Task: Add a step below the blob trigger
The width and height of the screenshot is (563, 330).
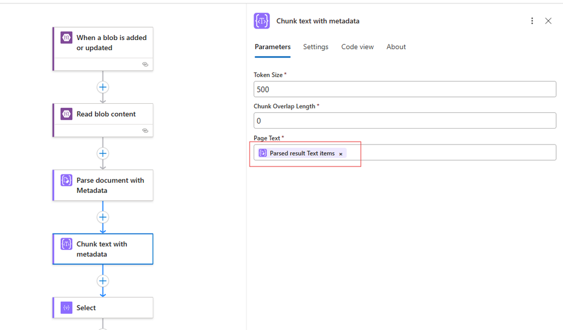Action: pyautogui.click(x=103, y=87)
